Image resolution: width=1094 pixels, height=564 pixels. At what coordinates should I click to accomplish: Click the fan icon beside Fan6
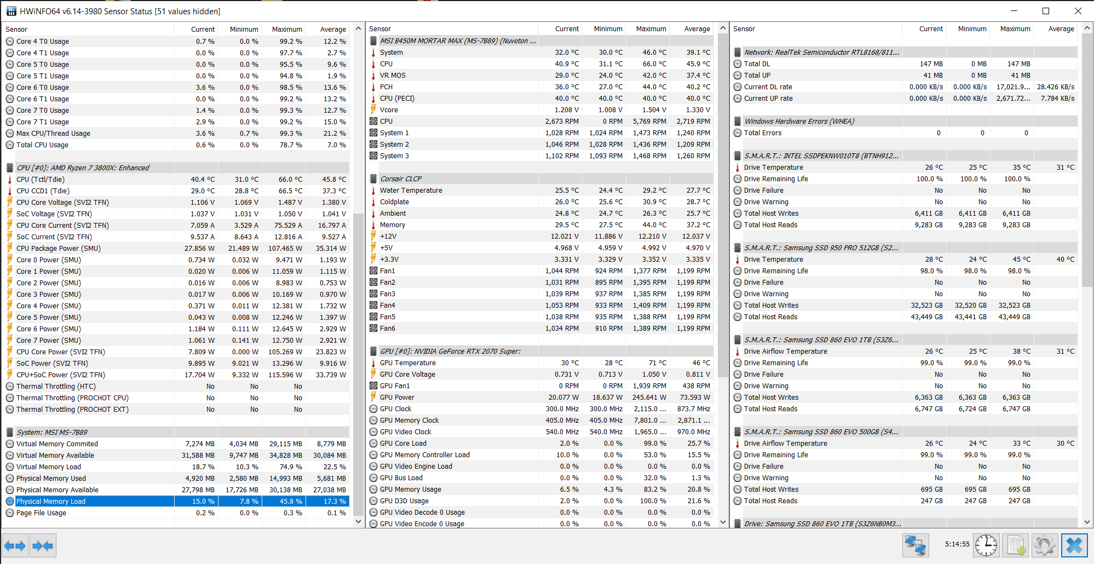[373, 329]
